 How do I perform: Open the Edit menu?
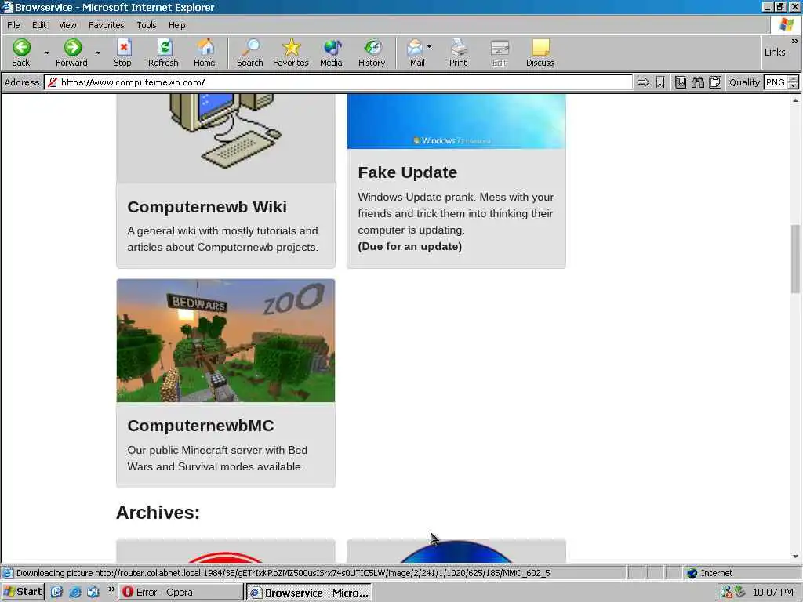click(39, 25)
